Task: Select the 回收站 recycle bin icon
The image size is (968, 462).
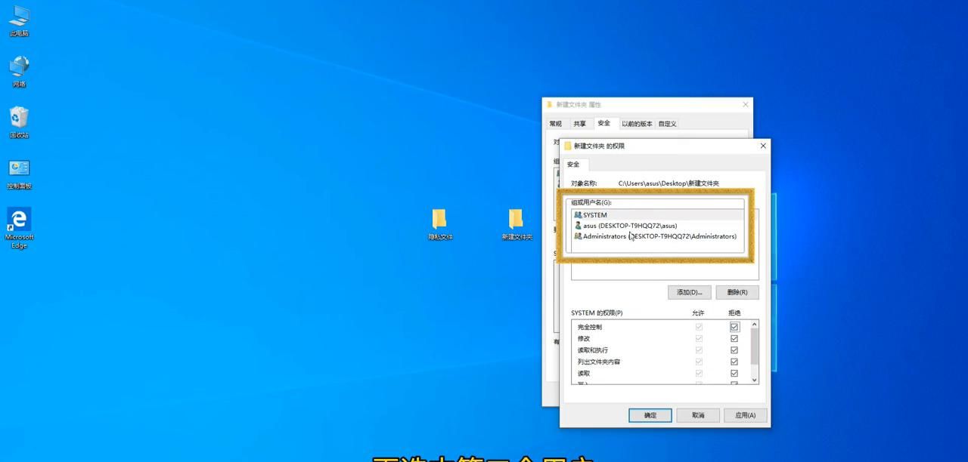Action: click(x=19, y=122)
